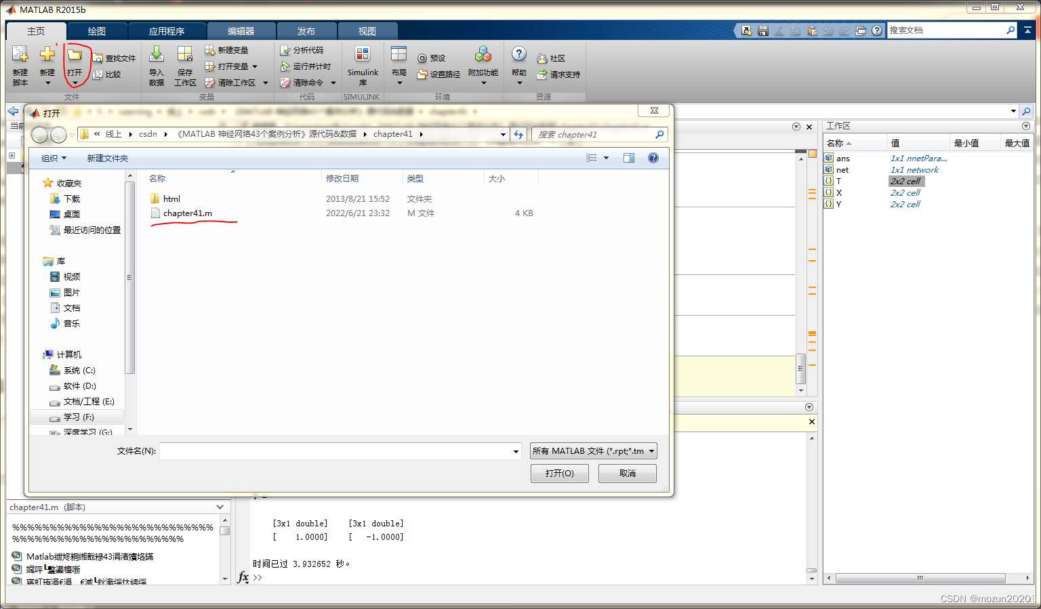Screen dimensions: 1041x609
Task: Click the refresh icon beside dialog address bar
Action: [518, 134]
